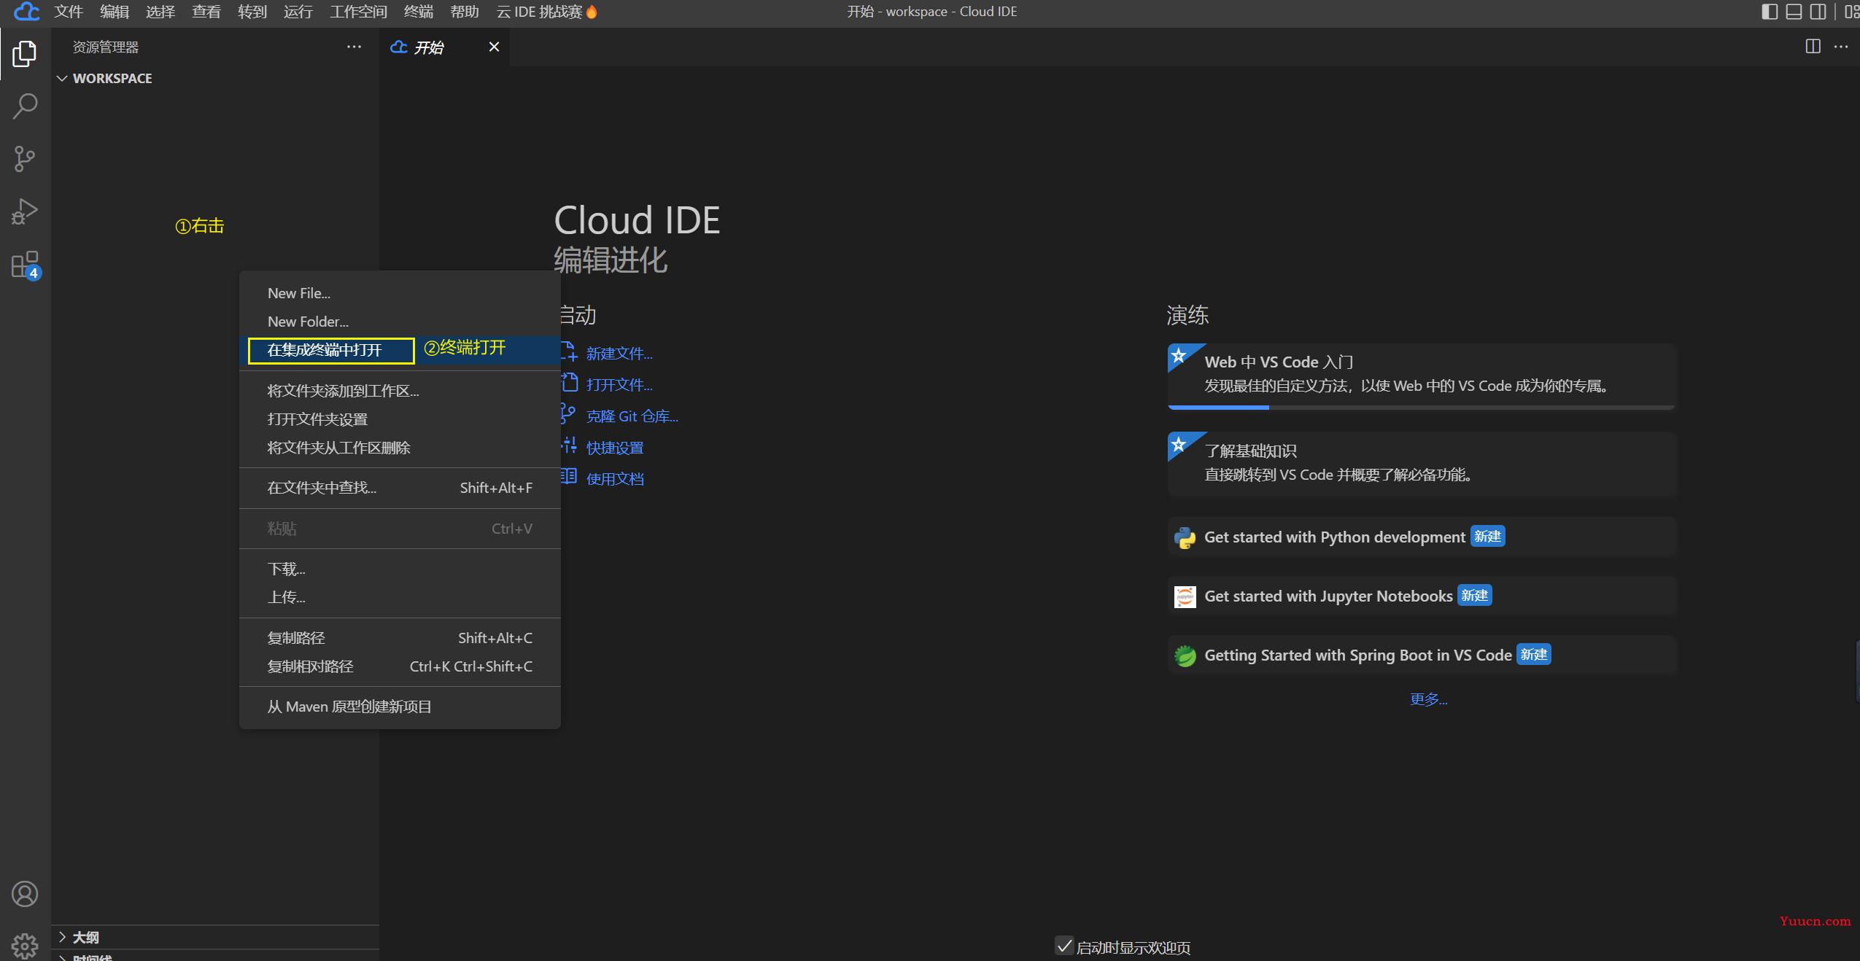Click the 克隆 Git 仓库... link

click(x=632, y=416)
